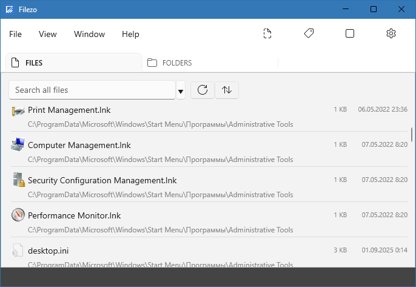Click the Security Configuration Management.lnk icon
416x287 pixels.
pyautogui.click(x=19, y=180)
